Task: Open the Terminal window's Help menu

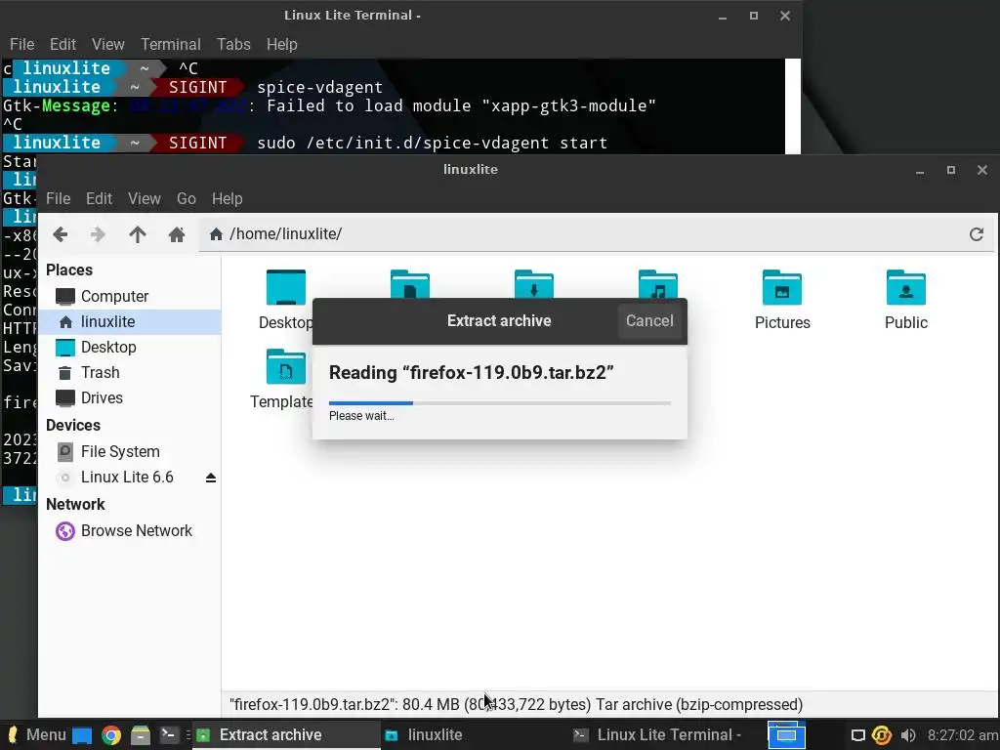Action: (x=282, y=45)
